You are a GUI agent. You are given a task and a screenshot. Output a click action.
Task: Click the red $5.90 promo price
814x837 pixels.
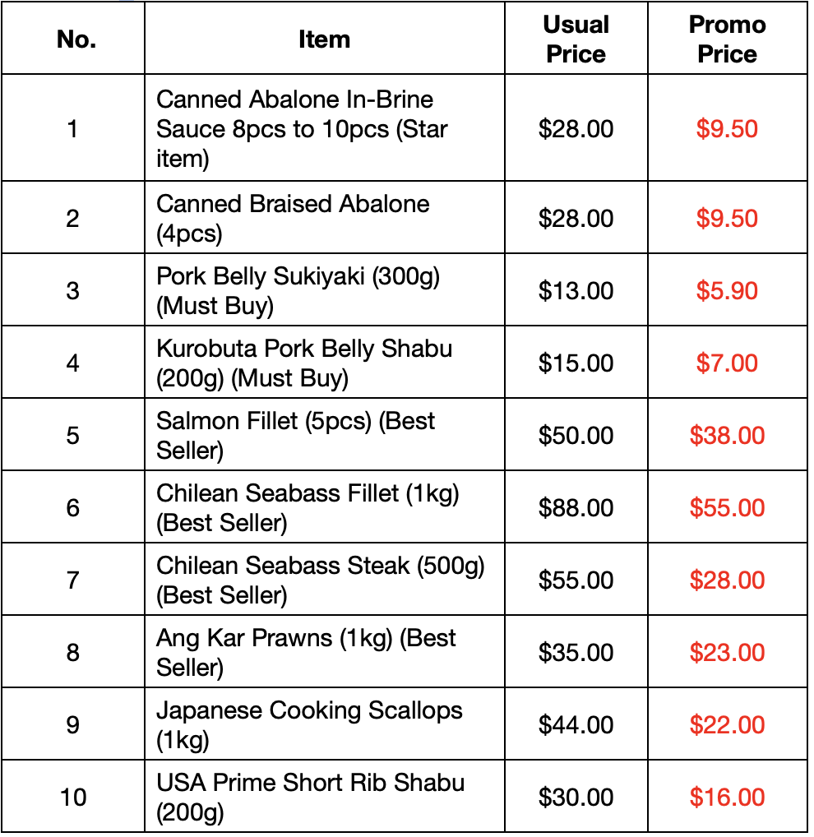[727, 291]
